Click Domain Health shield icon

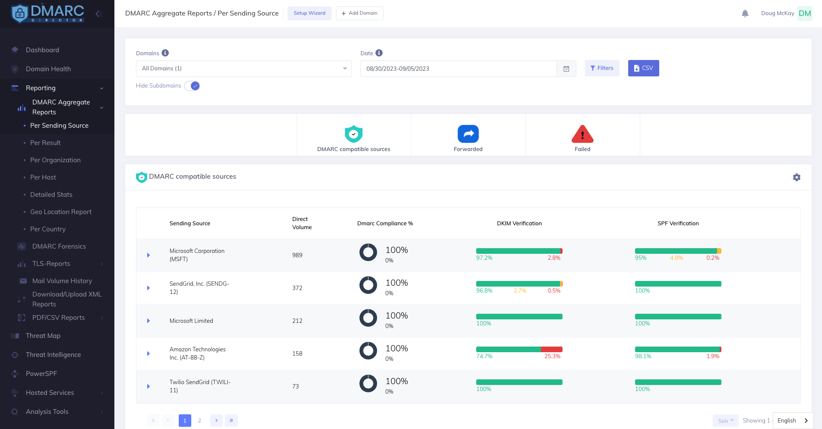[15, 69]
